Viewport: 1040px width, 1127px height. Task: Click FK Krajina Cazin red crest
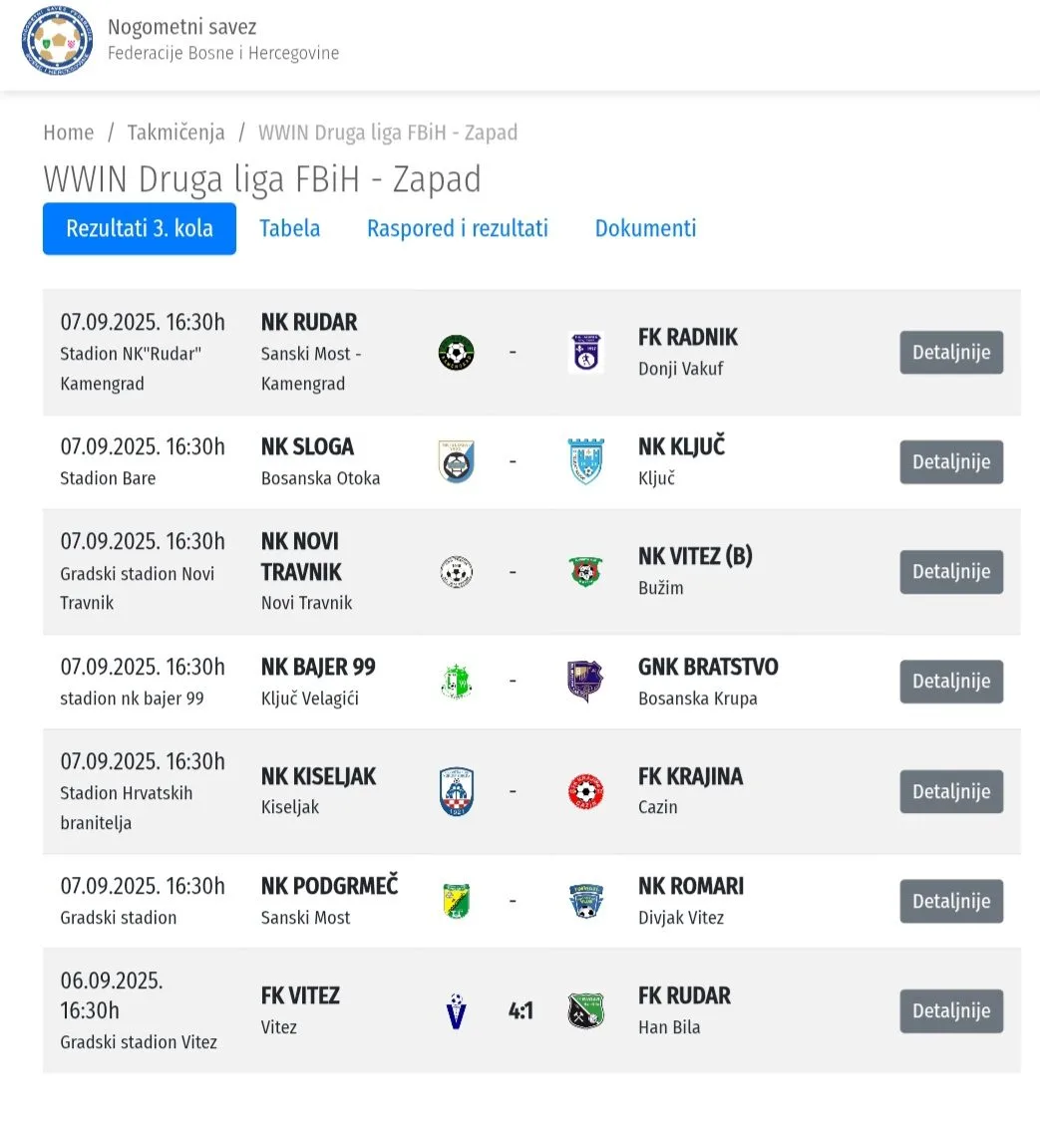585,791
